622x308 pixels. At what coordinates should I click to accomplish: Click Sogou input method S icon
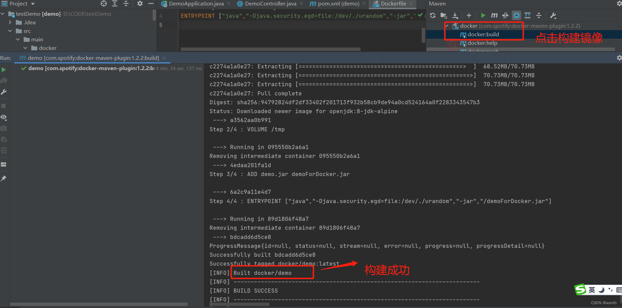click(x=581, y=290)
